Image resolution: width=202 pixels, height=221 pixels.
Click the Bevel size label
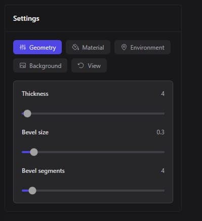[x=35, y=132]
